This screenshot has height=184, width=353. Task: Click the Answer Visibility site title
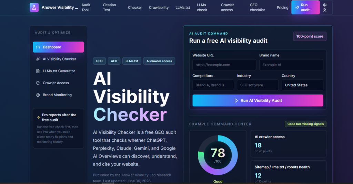(60, 8)
